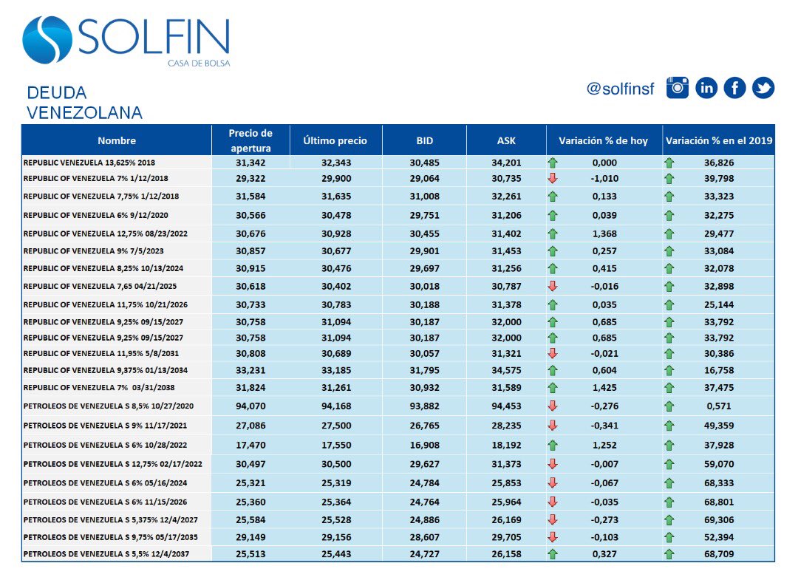Click the red down arrow beside -0,341
The image size is (798, 580).
pyautogui.click(x=553, y=426)
